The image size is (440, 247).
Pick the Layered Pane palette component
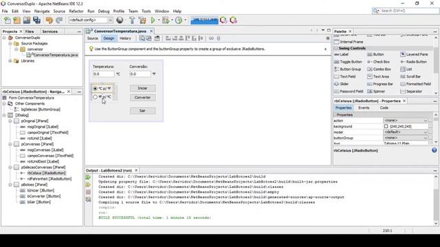coord(414,54)
